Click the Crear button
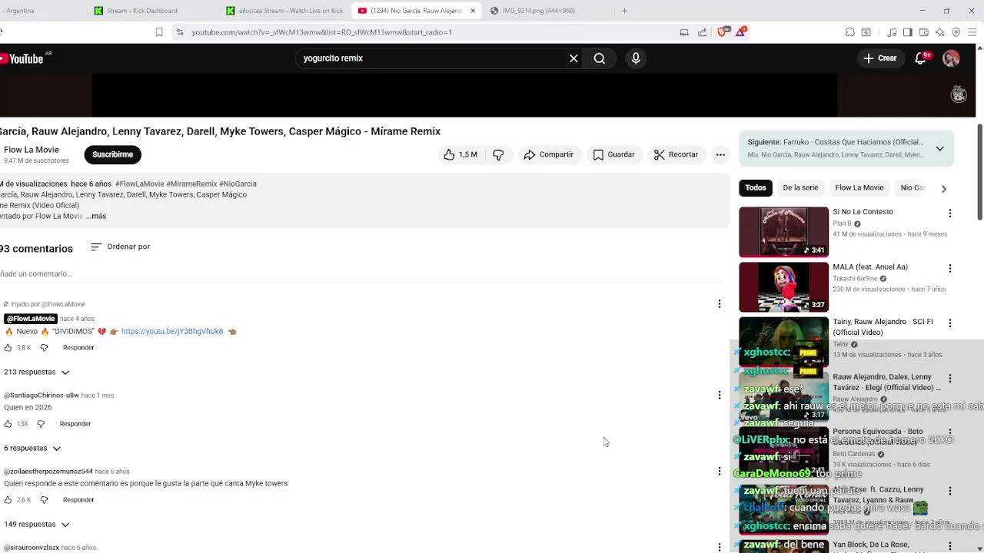Image resolution: width=984 pixels, height=553 pixels. pos(880,58)
